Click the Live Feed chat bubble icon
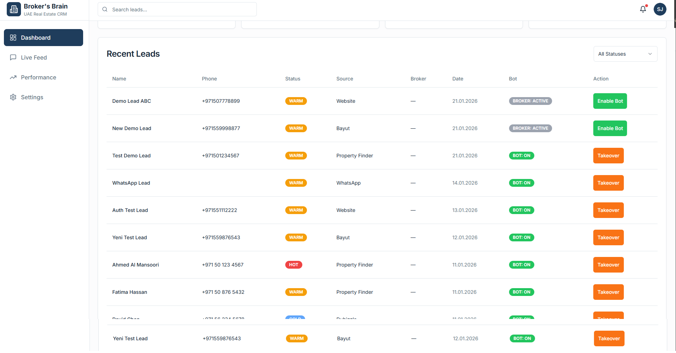676x353 pixels. (x=13, y=57)
